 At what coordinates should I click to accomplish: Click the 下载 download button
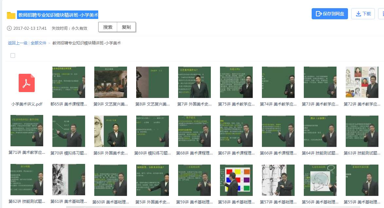(x=363, y=13)
